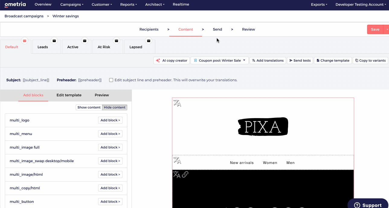Viewport: 389px width, 208px height.
Task: Open the Campaigns menu dropdown
Action: (72, 5)
